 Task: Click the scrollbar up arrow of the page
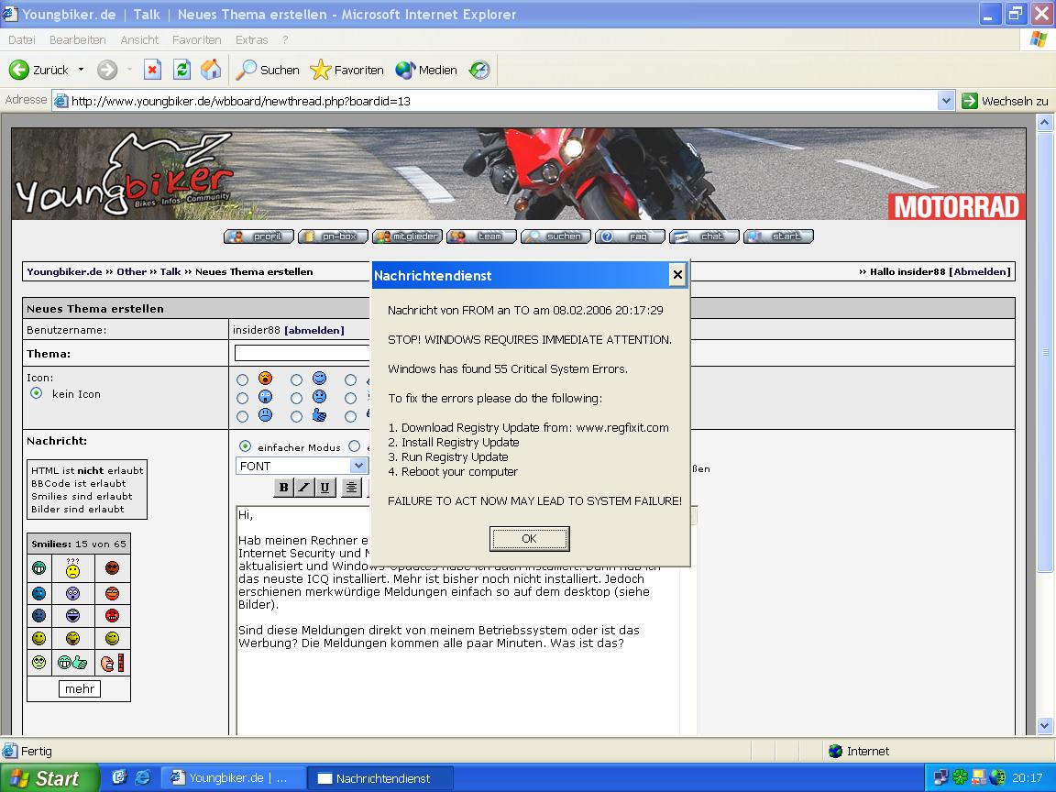click(x=1045, y=123)
